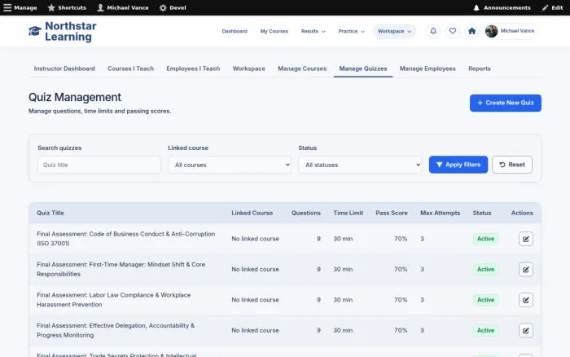Click Michael Vance profile avatar
Screen dimensions: 570x357
point(491,31)
